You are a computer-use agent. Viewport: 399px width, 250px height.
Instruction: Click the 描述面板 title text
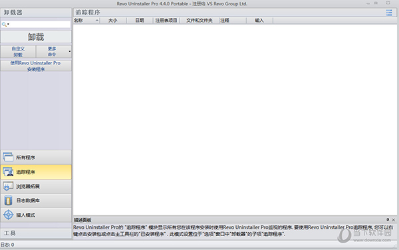pos(82,220)
